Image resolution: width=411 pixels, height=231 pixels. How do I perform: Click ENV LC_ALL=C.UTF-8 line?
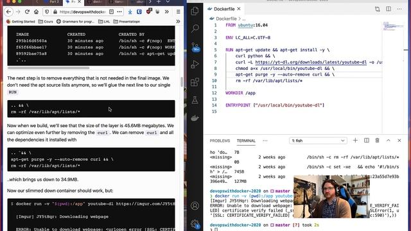[x=248, y=38]
